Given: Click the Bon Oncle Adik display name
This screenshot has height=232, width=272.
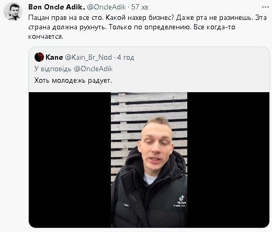Looking at the screenshot, I should pos(56,7).
